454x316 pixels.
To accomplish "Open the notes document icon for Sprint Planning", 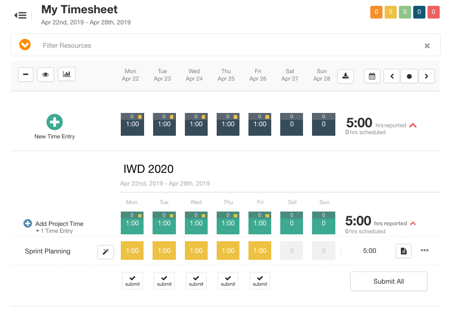I will (404, 251).
